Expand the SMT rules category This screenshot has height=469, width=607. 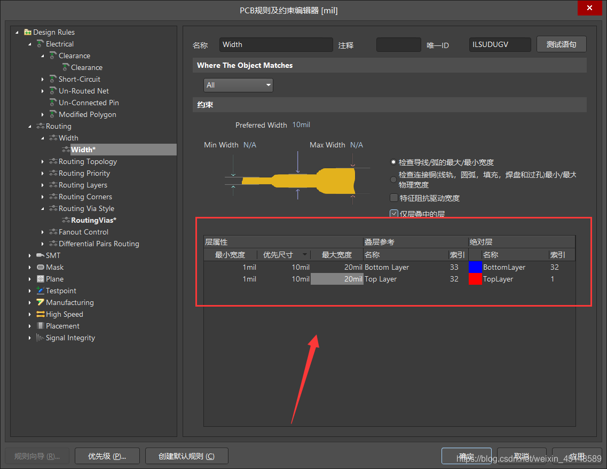(x=30, y=256)
